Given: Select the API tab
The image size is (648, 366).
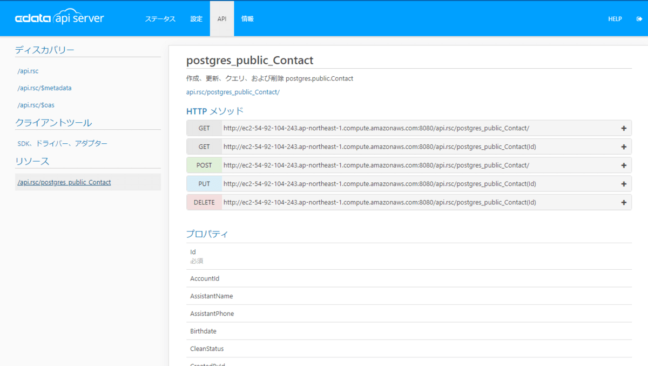Looking at the screenshot, I should (x=222, y=19).
